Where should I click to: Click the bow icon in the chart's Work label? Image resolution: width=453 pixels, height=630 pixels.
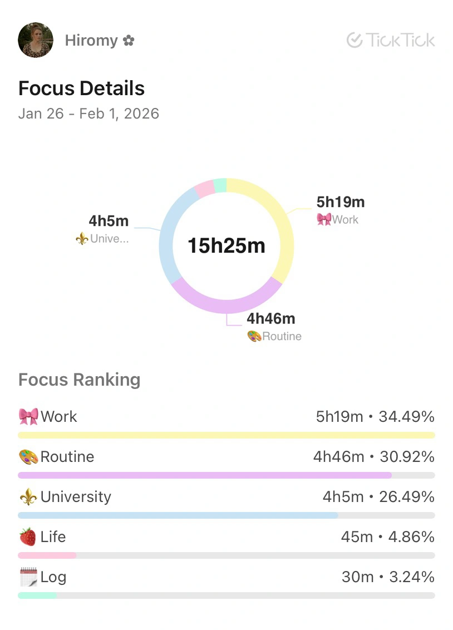coord(323,219)
